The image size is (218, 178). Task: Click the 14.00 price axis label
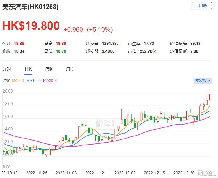8,129
